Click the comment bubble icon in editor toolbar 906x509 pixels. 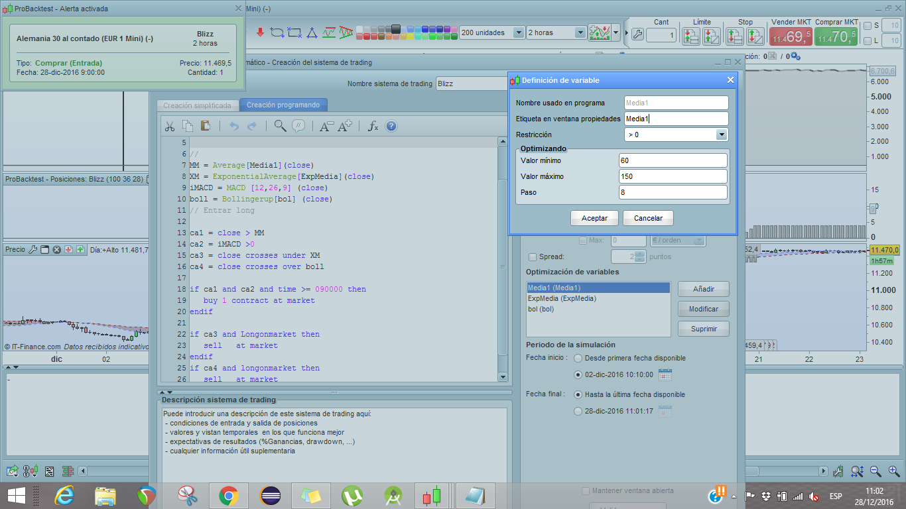coord(298,126)
